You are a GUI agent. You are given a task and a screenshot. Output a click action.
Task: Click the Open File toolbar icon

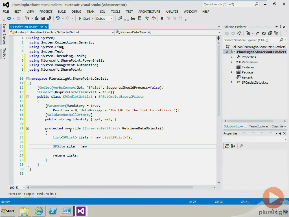click(x=37, y=18)
